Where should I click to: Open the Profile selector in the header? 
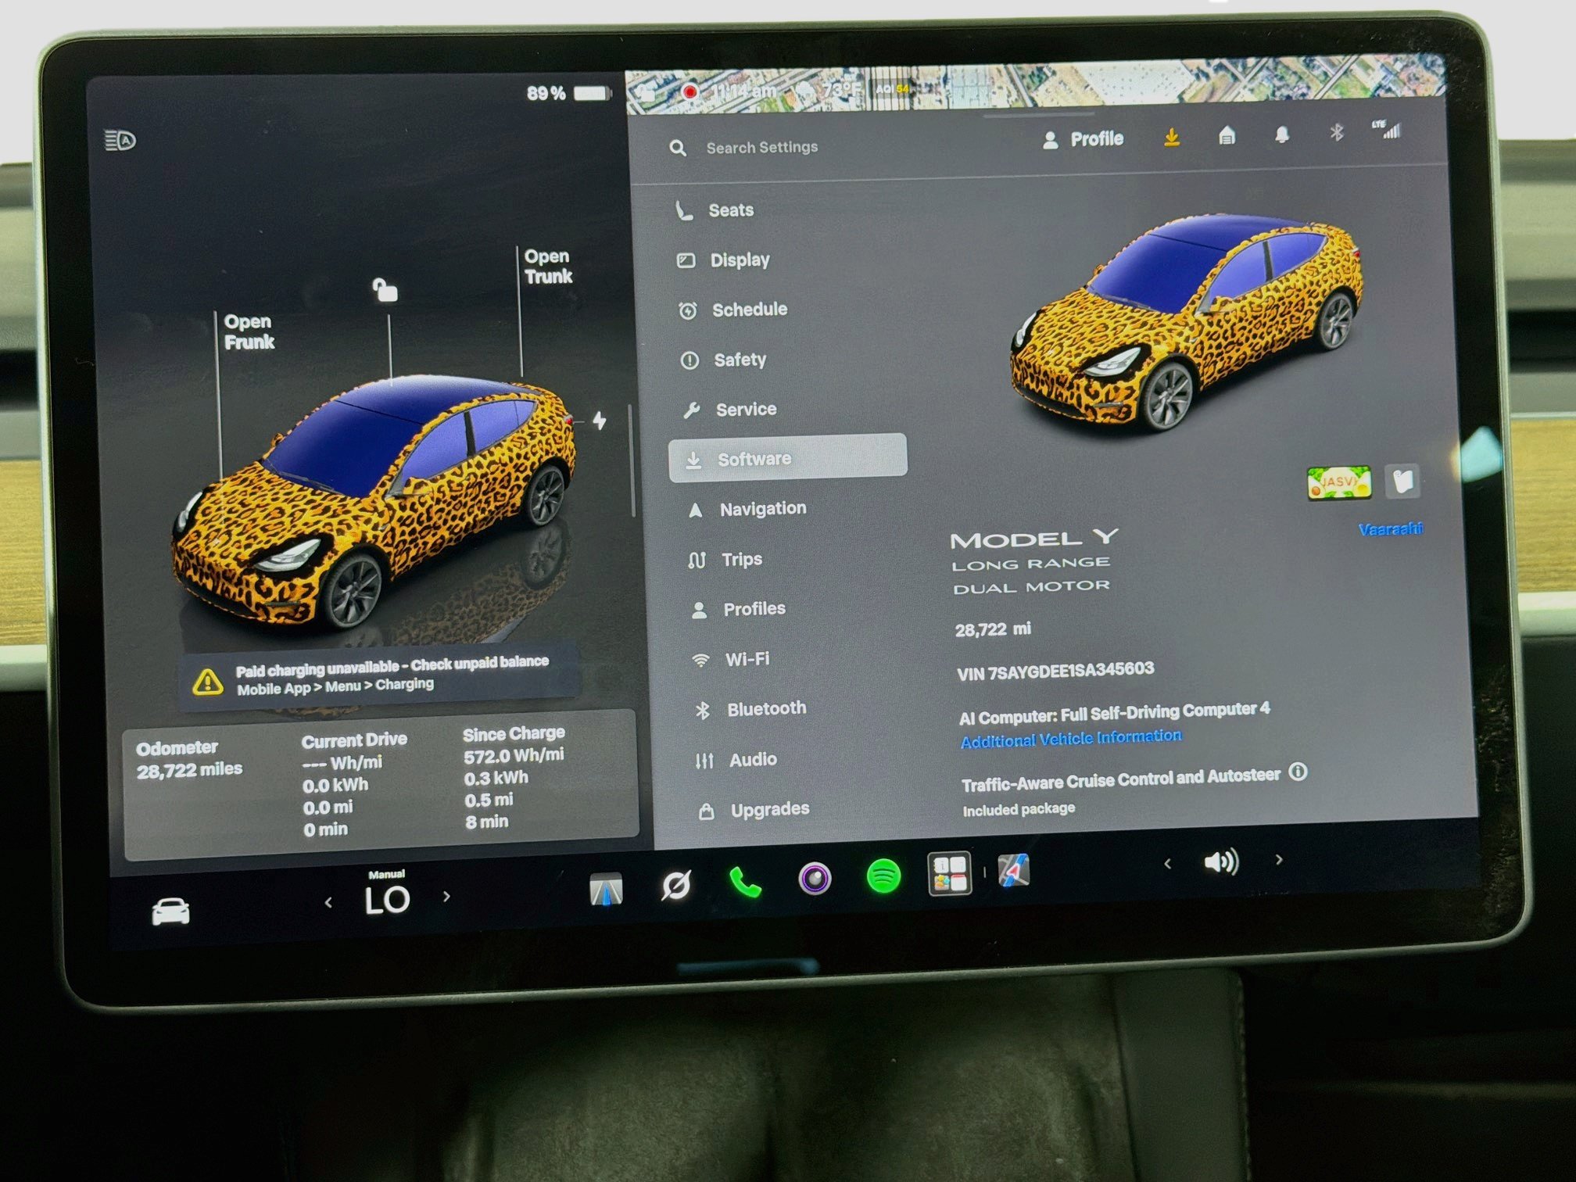tap(1083, 140)
